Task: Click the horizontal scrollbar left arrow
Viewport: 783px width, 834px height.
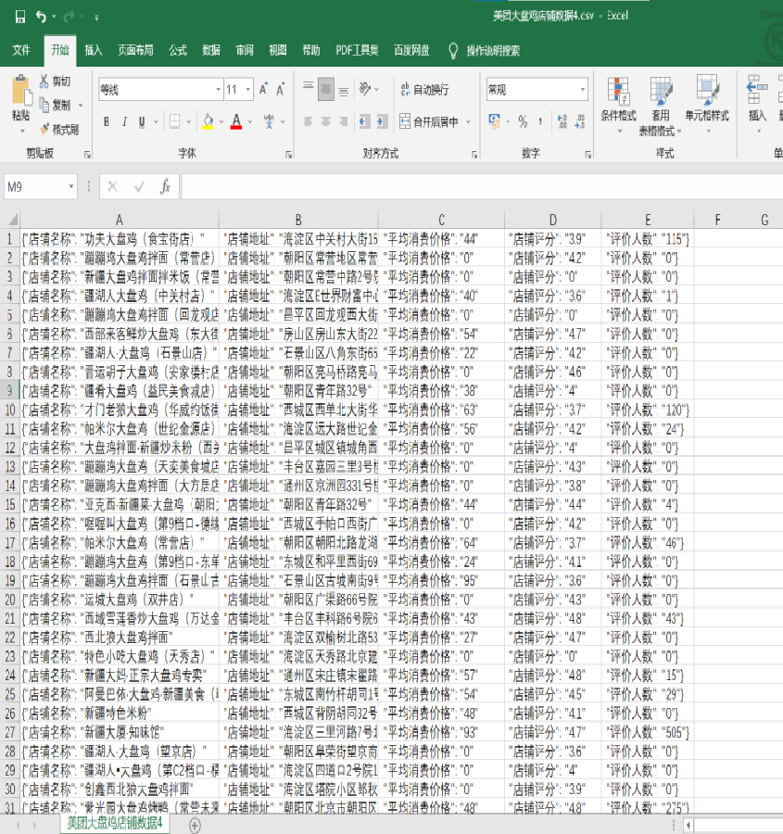Action: pyautogui.click(x=688, y=826)
